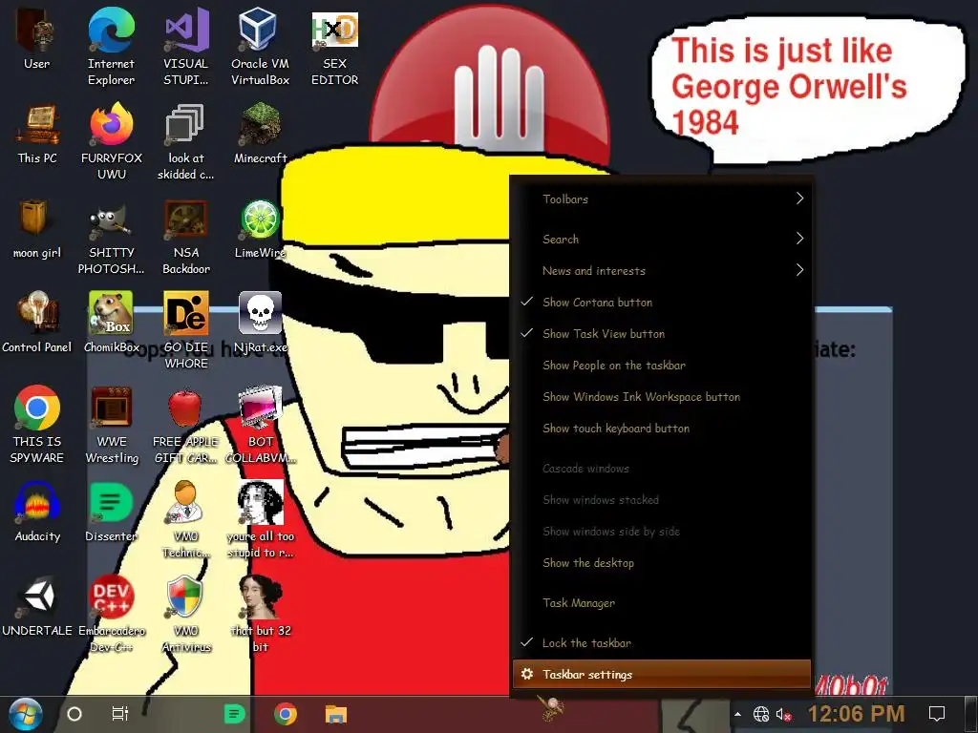This screenshot has height=733, width=978.
Task: Launch the ChomikBox desktop icon
Action: (x=111, y=323)
